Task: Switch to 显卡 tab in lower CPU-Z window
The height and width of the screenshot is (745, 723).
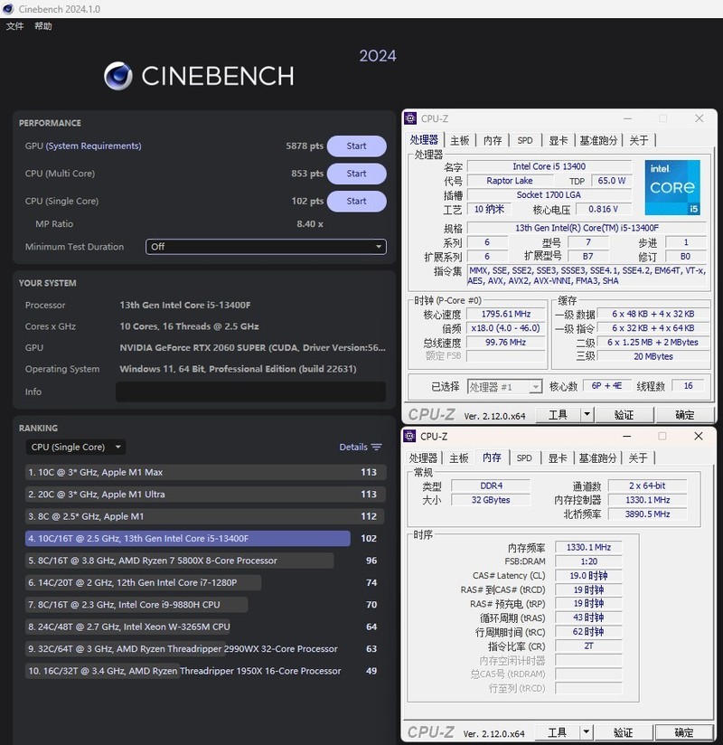Action: [x=558, y=458]
